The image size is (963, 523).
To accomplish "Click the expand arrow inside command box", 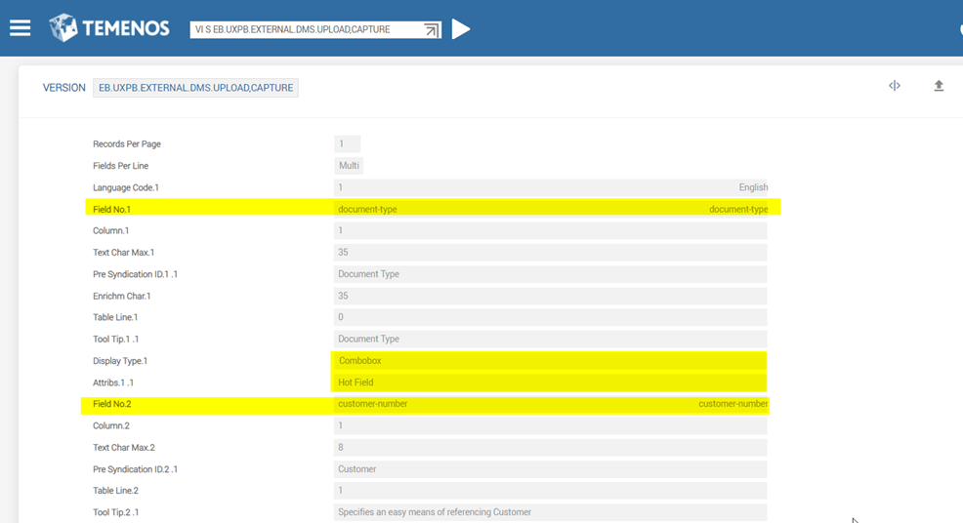I will point(431,30).
